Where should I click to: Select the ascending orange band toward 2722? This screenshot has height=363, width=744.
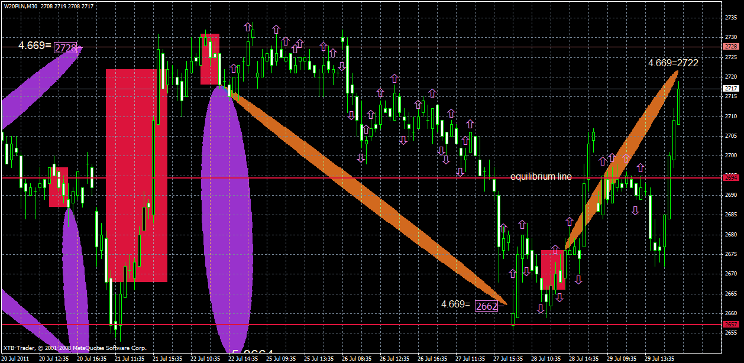point(621,160)
